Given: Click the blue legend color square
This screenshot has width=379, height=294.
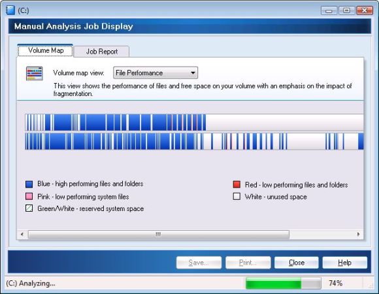Looking at the screenshot, I should click(x=29, y=184).
